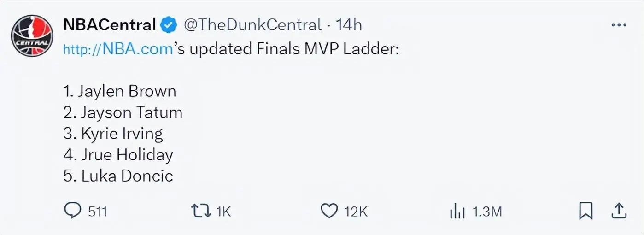The height and width of the screenshot is (235, 644).
Task: Like the tweet with the heart icon
Action: click(x=329, y=211)
